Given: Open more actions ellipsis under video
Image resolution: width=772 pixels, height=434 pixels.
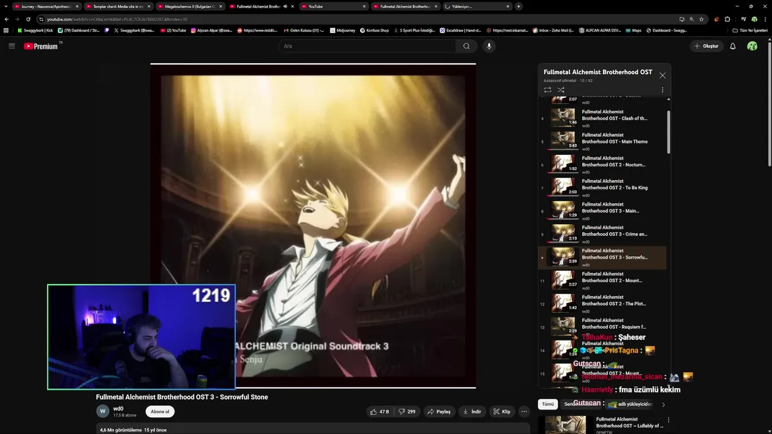Looking at the screenshot, I should pyautogui.click(x=524, y=412).
